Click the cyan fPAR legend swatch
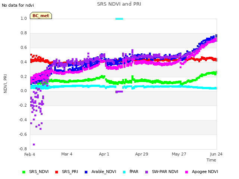This screenshot has height=179, width=239. pos(124,172)
